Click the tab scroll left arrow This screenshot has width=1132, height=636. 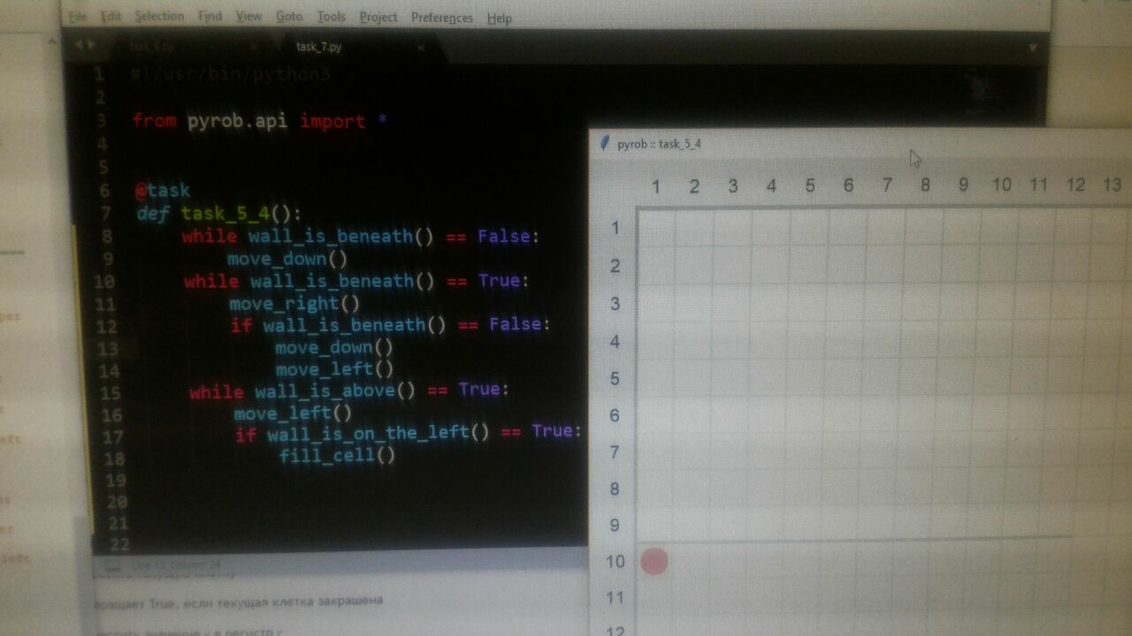coord(78,46)
